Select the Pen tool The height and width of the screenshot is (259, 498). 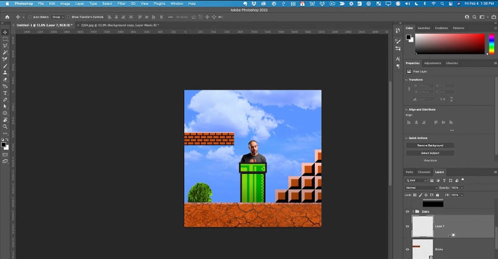tap(5, 99)
